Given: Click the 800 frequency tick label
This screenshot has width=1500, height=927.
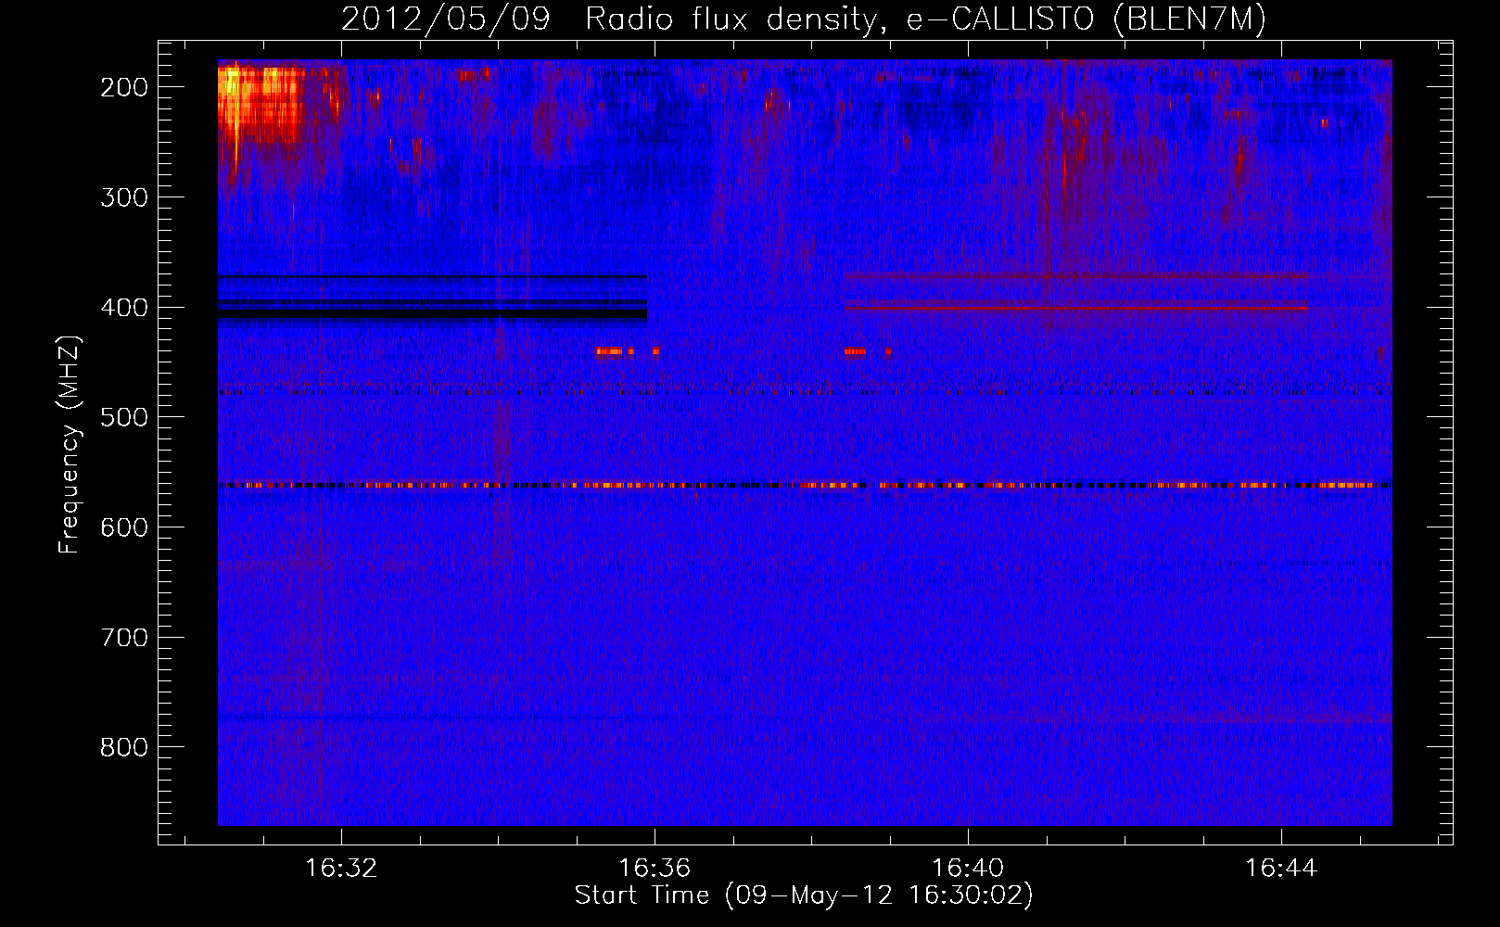Looking at the screenshot, I should click(x=124, y=747).
